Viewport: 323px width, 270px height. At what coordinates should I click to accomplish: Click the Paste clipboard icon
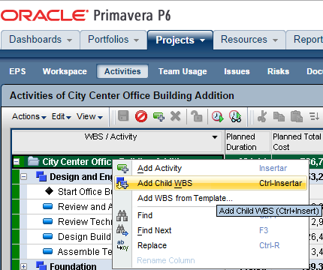[x=297, y=116]
